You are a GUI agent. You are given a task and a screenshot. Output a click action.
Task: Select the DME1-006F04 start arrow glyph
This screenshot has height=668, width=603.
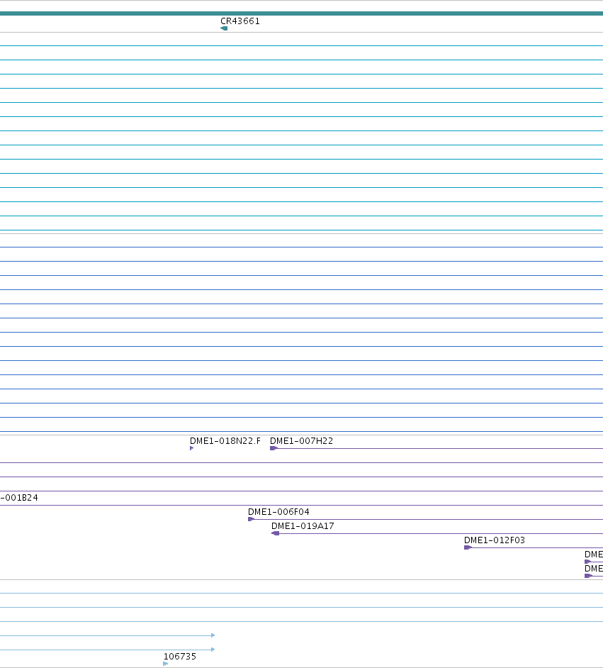[x=251, y=519]
